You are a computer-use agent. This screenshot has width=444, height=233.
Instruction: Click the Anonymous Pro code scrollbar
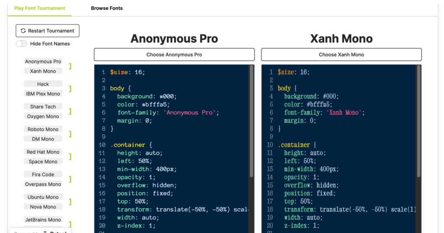pos(251,121)
